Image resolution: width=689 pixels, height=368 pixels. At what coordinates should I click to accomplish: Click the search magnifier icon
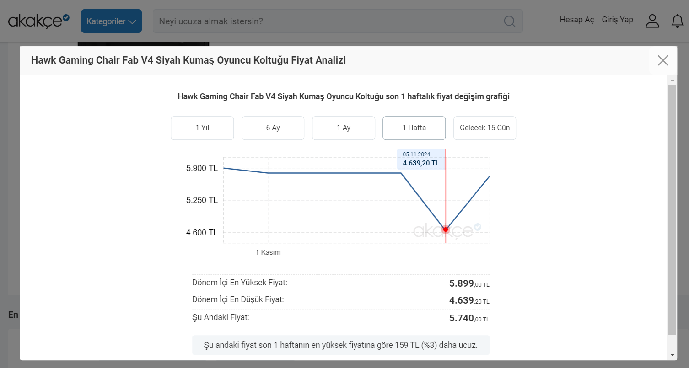tap(509, 21)
